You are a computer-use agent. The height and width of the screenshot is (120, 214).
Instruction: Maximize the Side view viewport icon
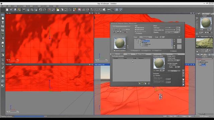[194, 13]
